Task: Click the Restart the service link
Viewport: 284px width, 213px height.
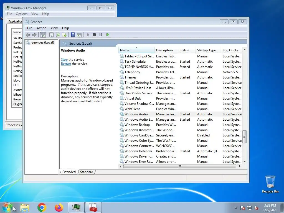Action: (66, 64)
